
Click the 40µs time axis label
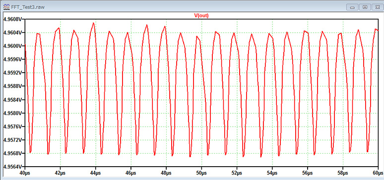click(25, 173)
